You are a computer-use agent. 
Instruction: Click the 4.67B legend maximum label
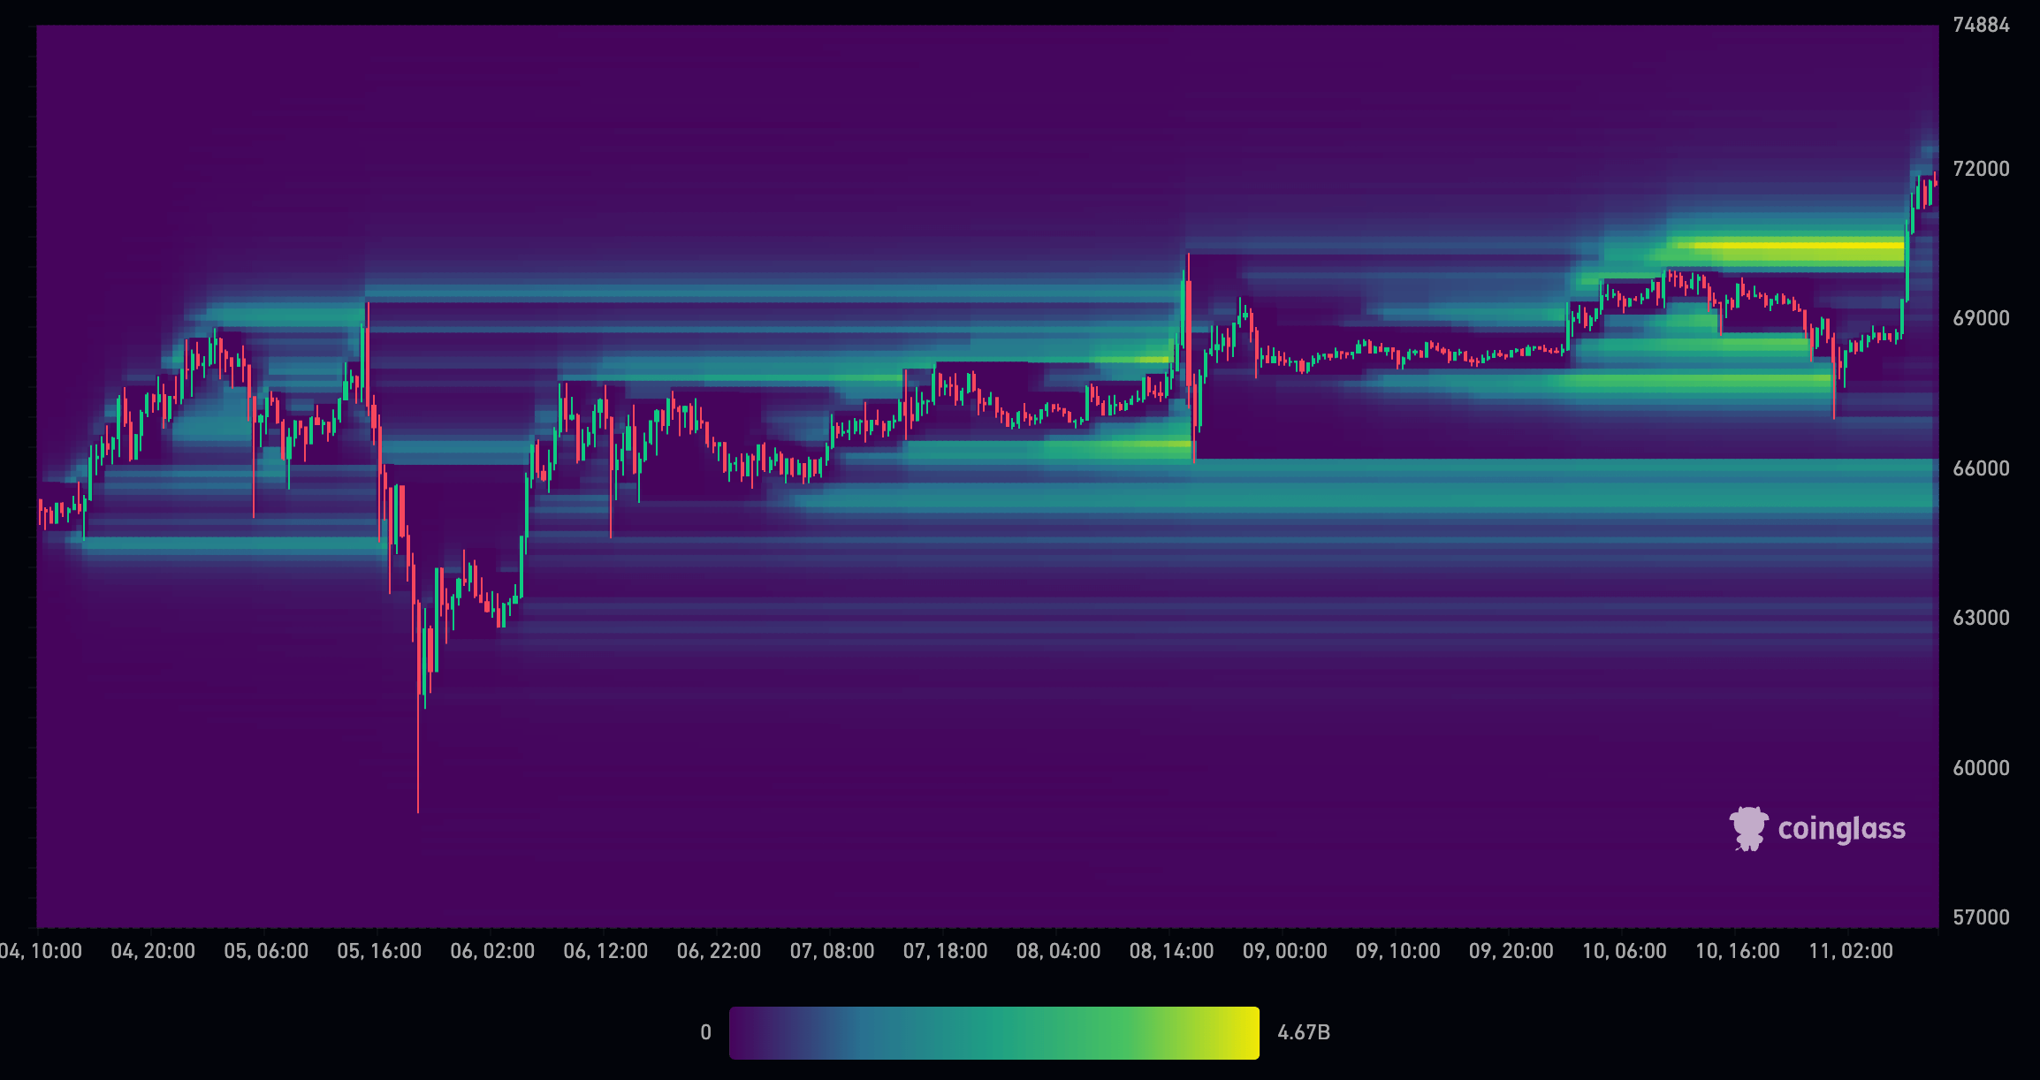(x=1303, y=1032)
